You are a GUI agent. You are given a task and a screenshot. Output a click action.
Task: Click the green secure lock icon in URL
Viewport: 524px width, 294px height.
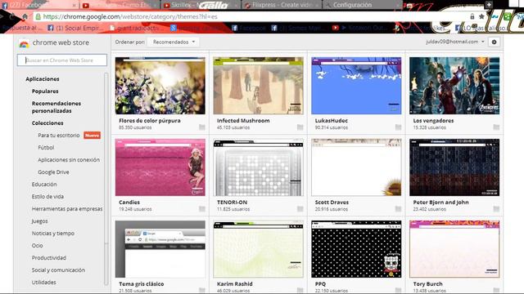(x=38, y=16)
